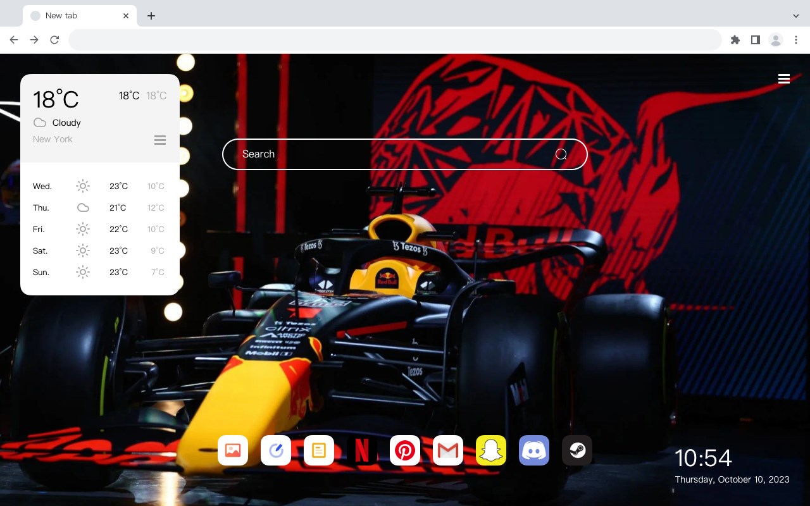
Task: Click the Cloudy condition text
Action: [66, 123]
